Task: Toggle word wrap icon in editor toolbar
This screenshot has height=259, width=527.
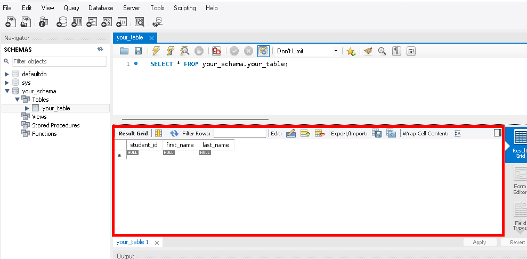Action: coord(411,51)
